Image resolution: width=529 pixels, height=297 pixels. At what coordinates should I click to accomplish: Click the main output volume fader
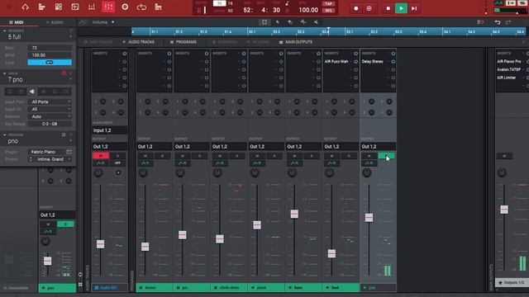pyautogui.click(x=504, y=210)
